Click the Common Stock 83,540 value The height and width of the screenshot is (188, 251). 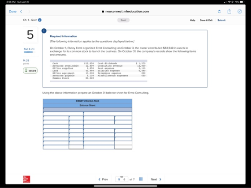point(90,78)
